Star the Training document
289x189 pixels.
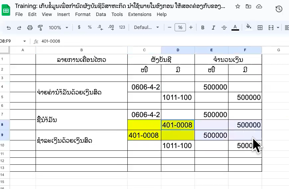tap(238, 6)
